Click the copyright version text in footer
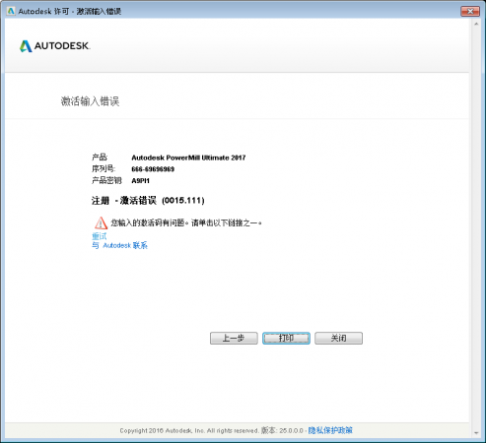This screenshot has height=443, width=486. point(211,430)
